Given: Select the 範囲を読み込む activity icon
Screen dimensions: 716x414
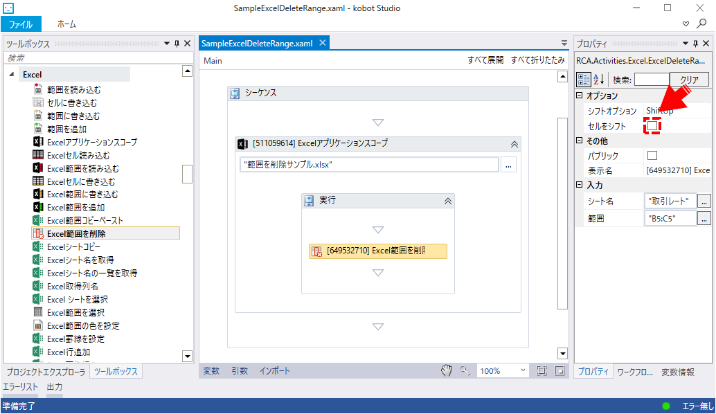Looking at the screenshot, I should [38, 89].
